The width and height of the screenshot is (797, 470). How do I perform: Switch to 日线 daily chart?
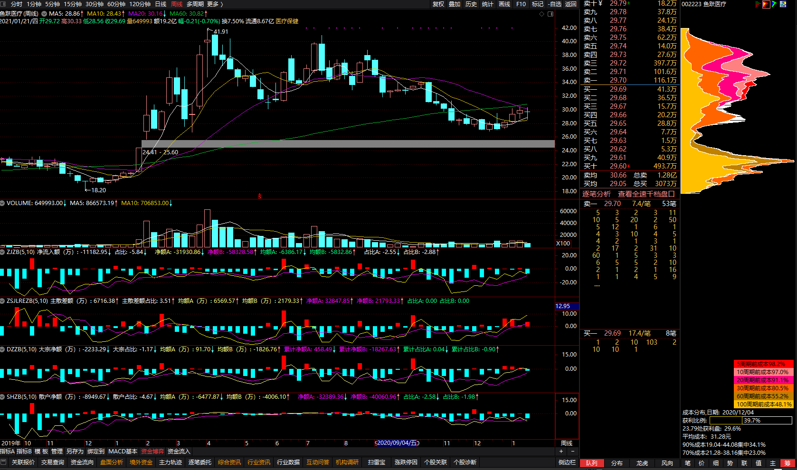click(161, 4)
